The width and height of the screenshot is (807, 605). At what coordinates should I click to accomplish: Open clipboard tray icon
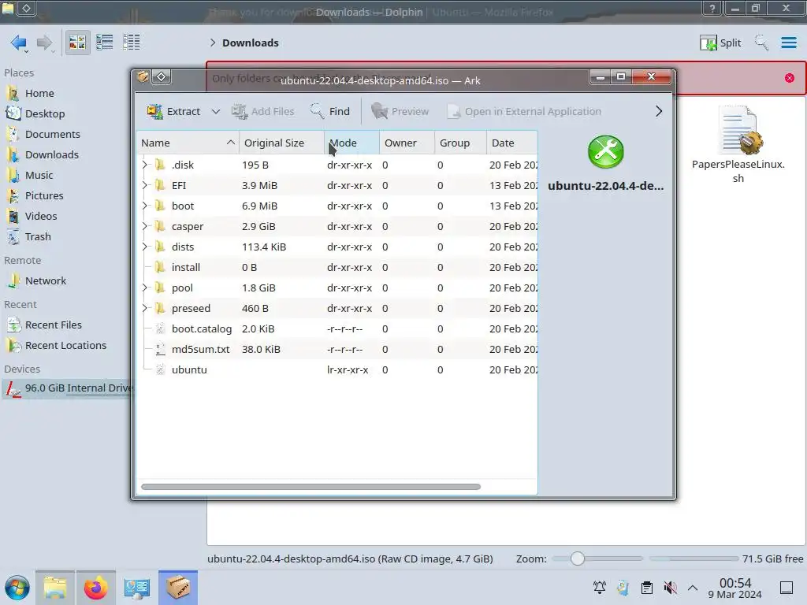coord(647,588)
